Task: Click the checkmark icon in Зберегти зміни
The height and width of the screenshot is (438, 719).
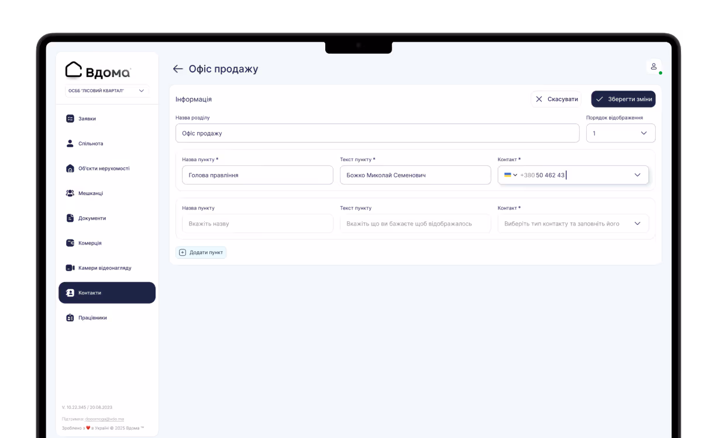Action: (x=600, y=99)
